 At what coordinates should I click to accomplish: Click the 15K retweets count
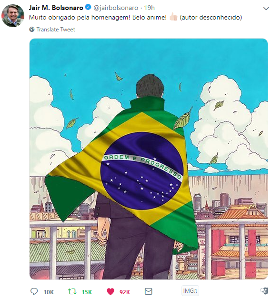[x=87, y=292]
